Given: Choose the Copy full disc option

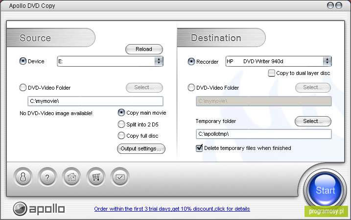Looking at the screenshot, I should tap(121, 136).
